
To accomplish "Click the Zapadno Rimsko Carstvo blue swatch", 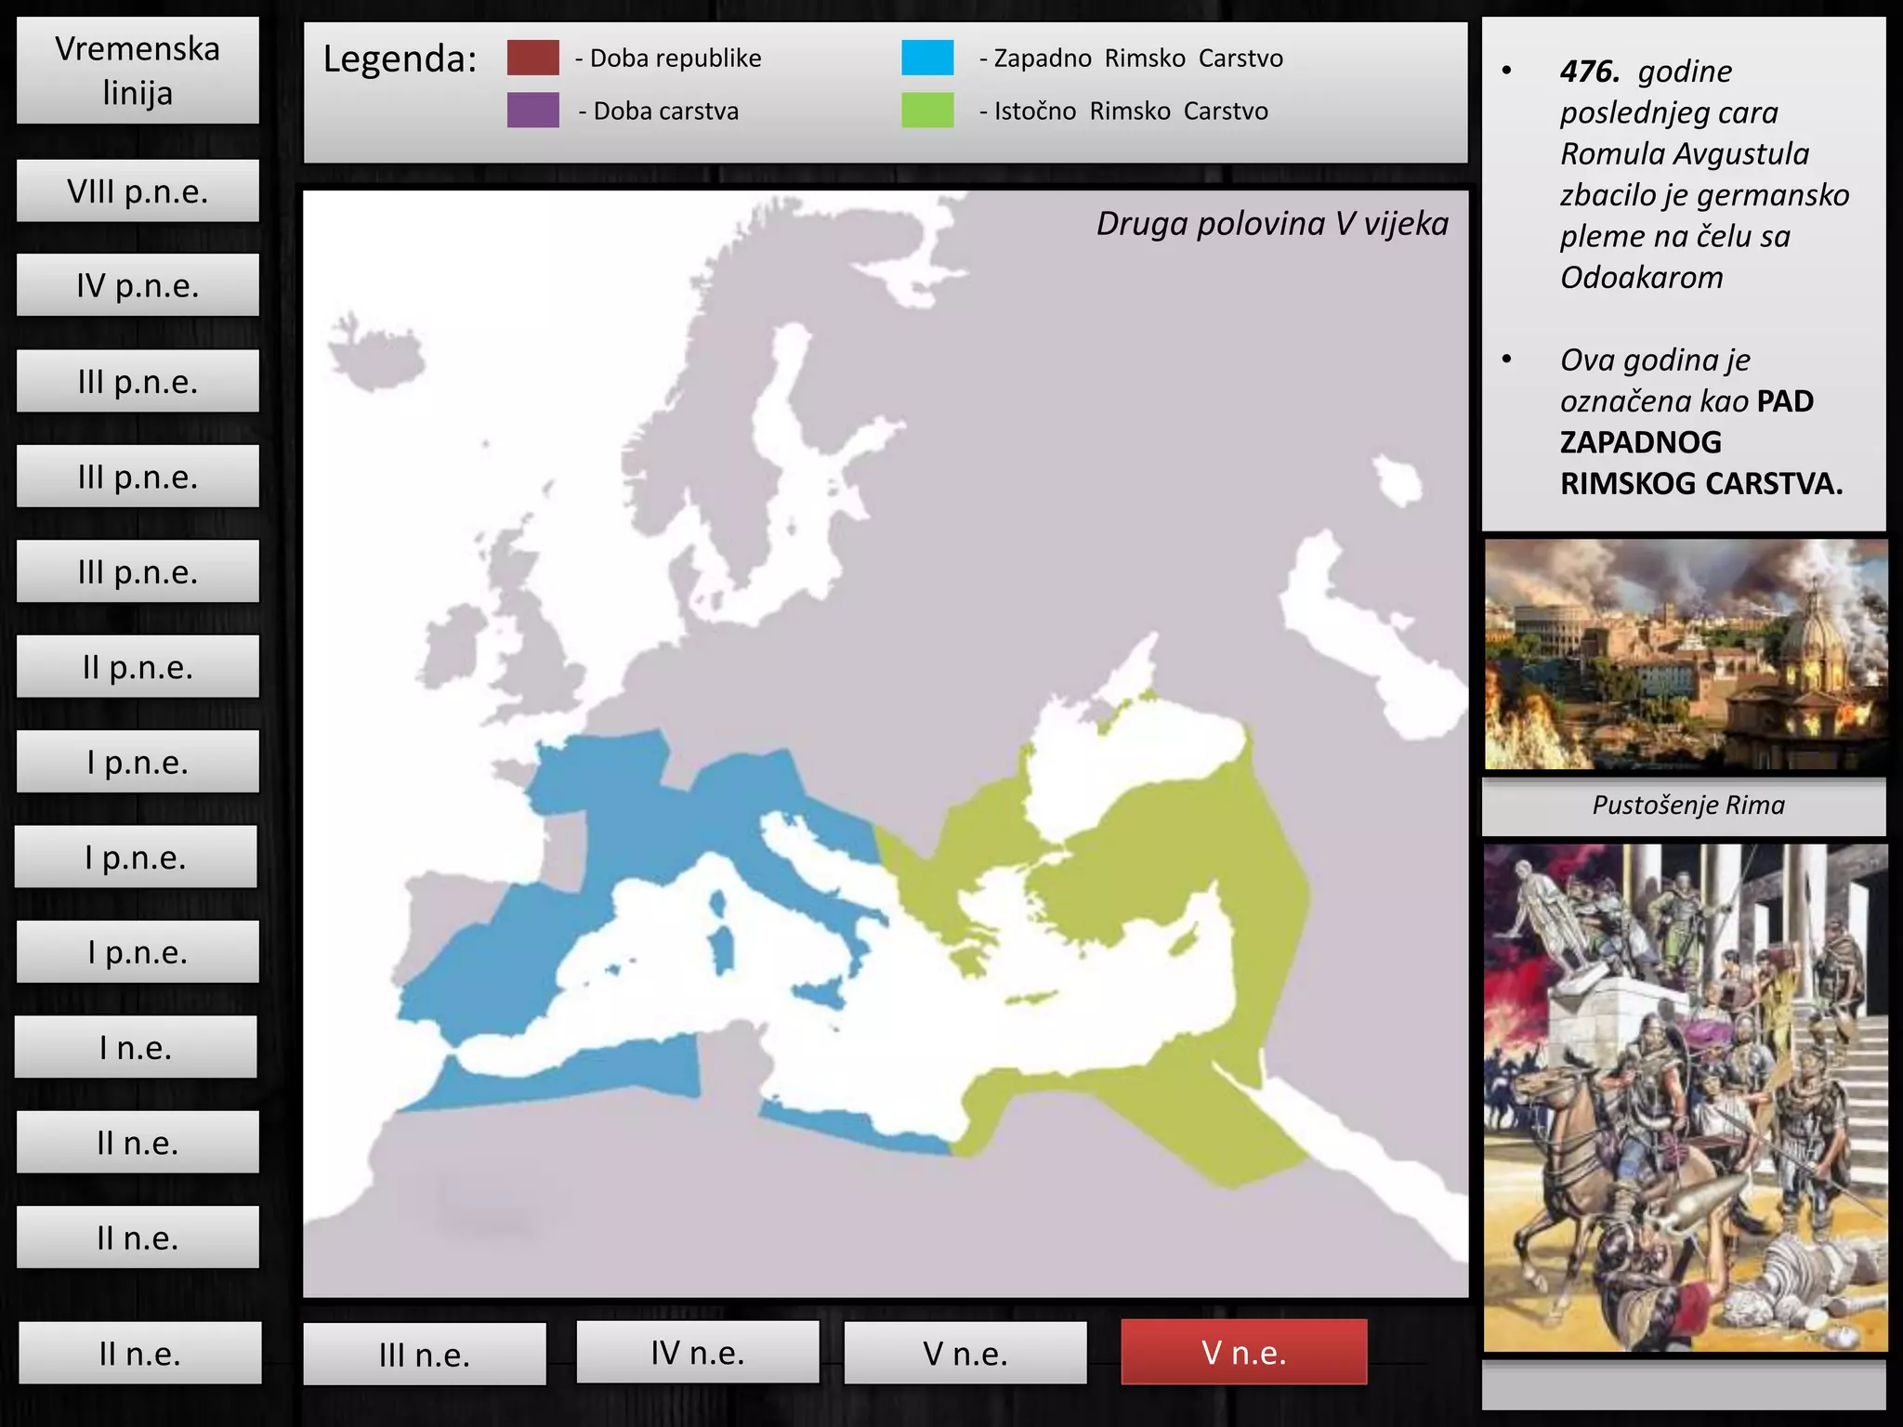I will pyautogui.click(x=927, y=58).
